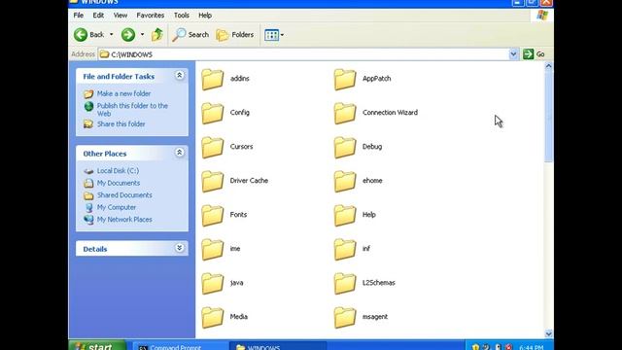This screenshot has width=622, height=350.
Task: Select the Driver Cache folder icon
Action: coord(213,182)
